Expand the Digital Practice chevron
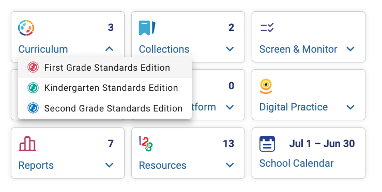 coord(350,107)
